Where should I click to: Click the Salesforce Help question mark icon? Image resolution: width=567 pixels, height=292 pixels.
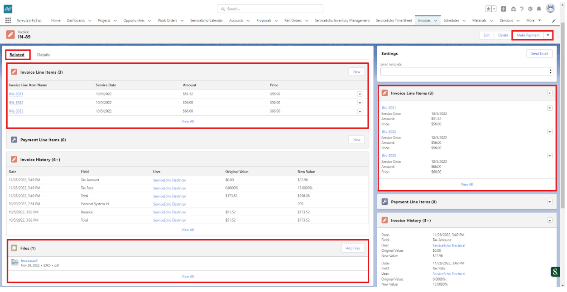(x=522, y=9)
